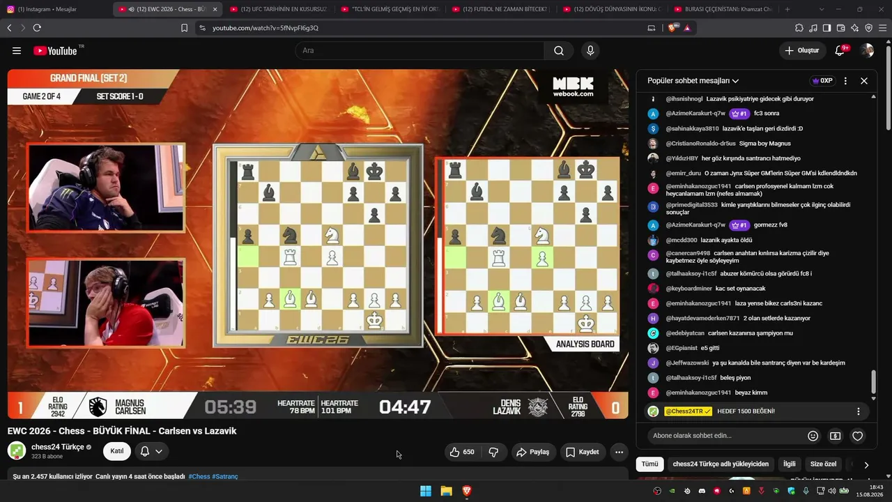
Task: Select the Size özel filter chip
Action: [x=823, y=464]
